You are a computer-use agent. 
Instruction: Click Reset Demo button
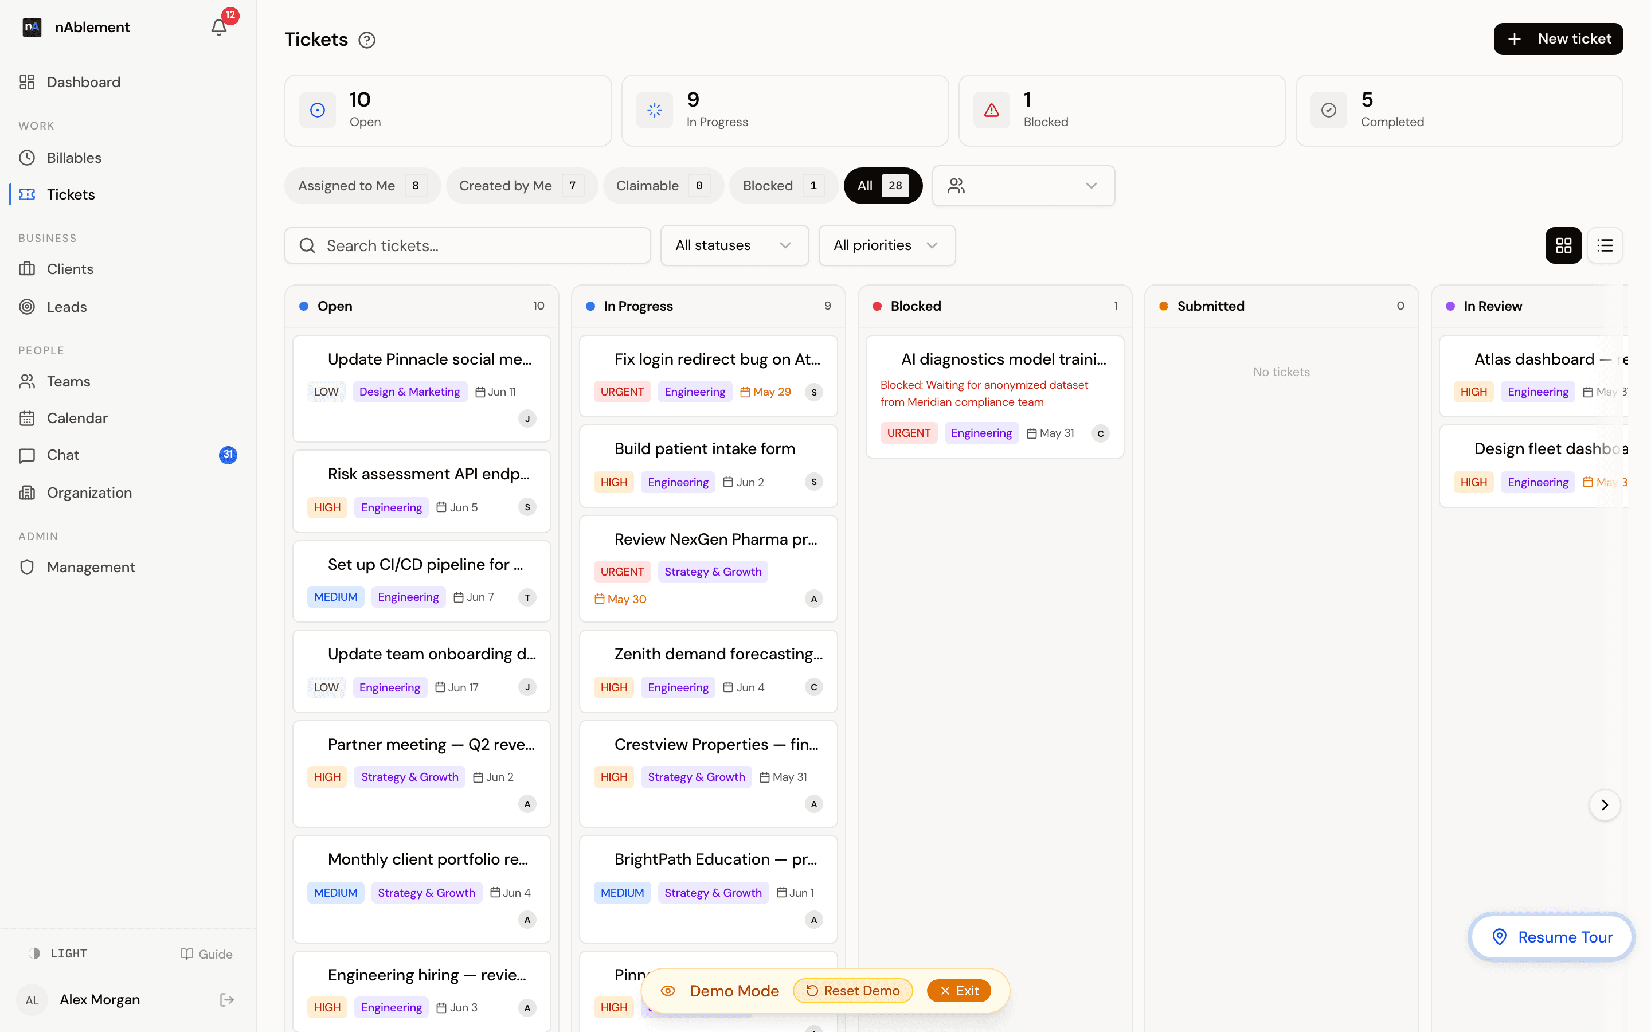pos(853,990)
